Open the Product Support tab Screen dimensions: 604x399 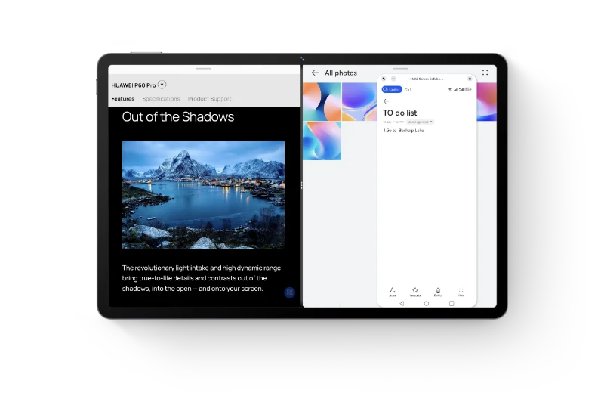pos(209,99)
